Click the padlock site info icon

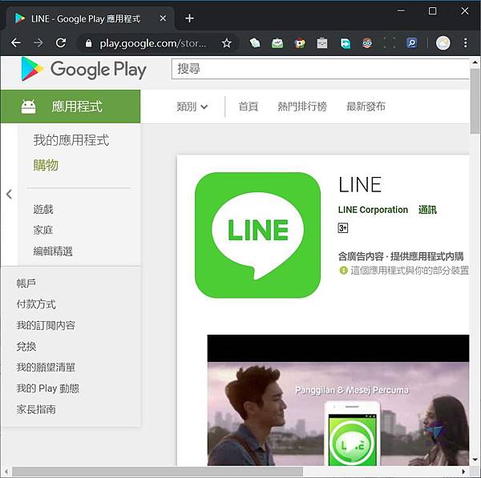pos(89,43)
